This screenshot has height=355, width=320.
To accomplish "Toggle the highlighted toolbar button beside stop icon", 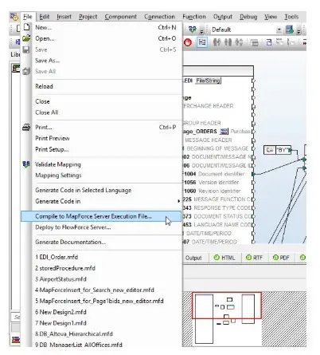I will click(x=202, y=42).
